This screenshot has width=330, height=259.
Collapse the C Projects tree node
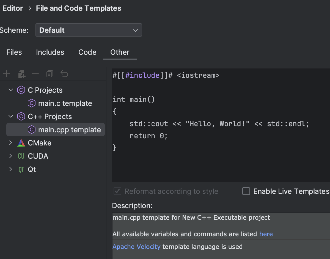(x=11, y=90)
